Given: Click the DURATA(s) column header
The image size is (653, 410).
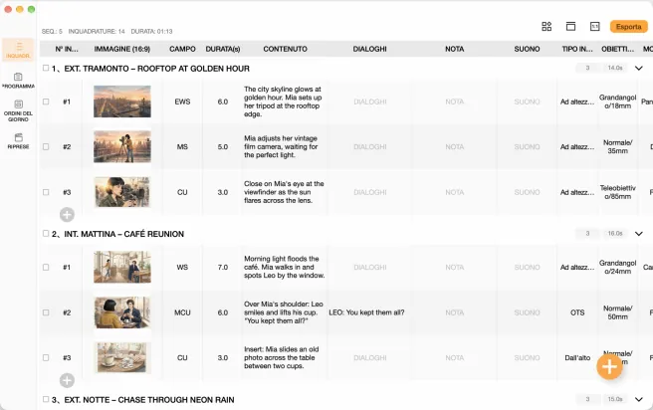Looking at the screenshot, I should pos(223,49).
